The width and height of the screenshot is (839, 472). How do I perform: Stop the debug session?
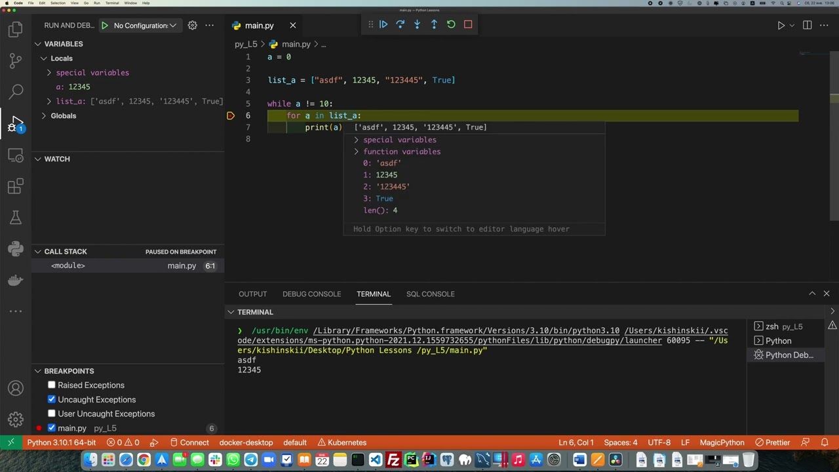[468, 24]
